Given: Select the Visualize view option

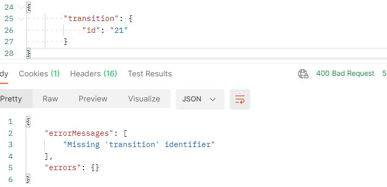Looking at the screenshot, I should 144,99.
